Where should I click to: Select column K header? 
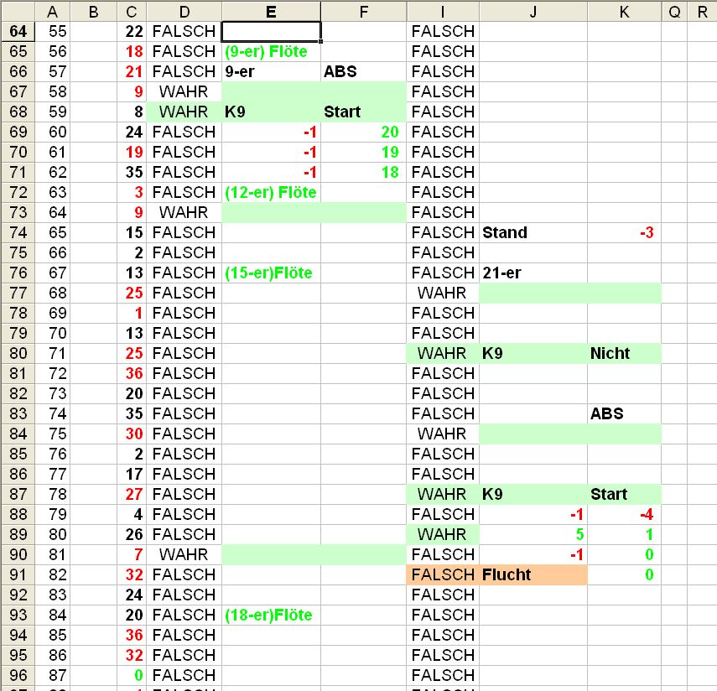tap(624, 12)
